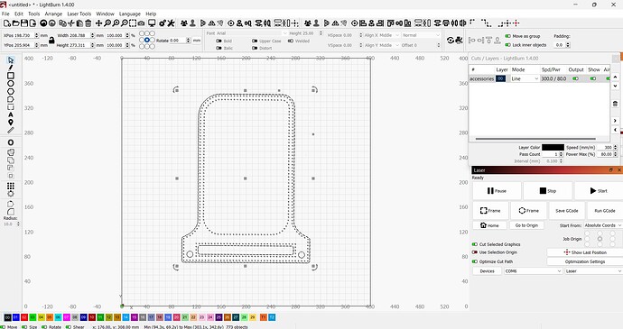Toggle Move as group switch
The width and height of the screenshot is (623, 329).
click(x=507, y=36)
